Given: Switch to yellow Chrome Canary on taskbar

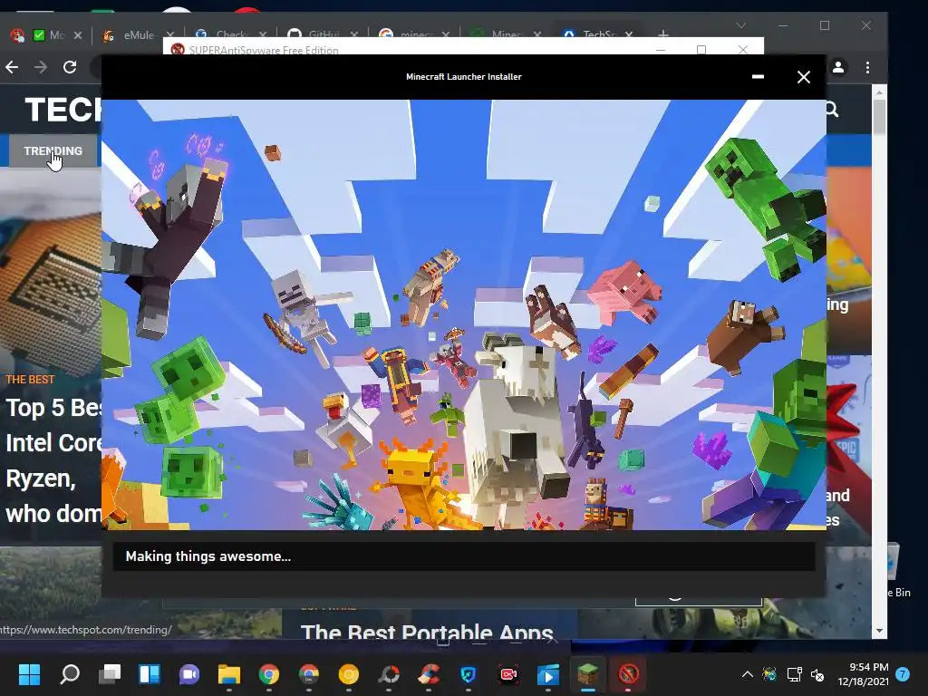Looking at the screenshot, I should click(349, 674).
